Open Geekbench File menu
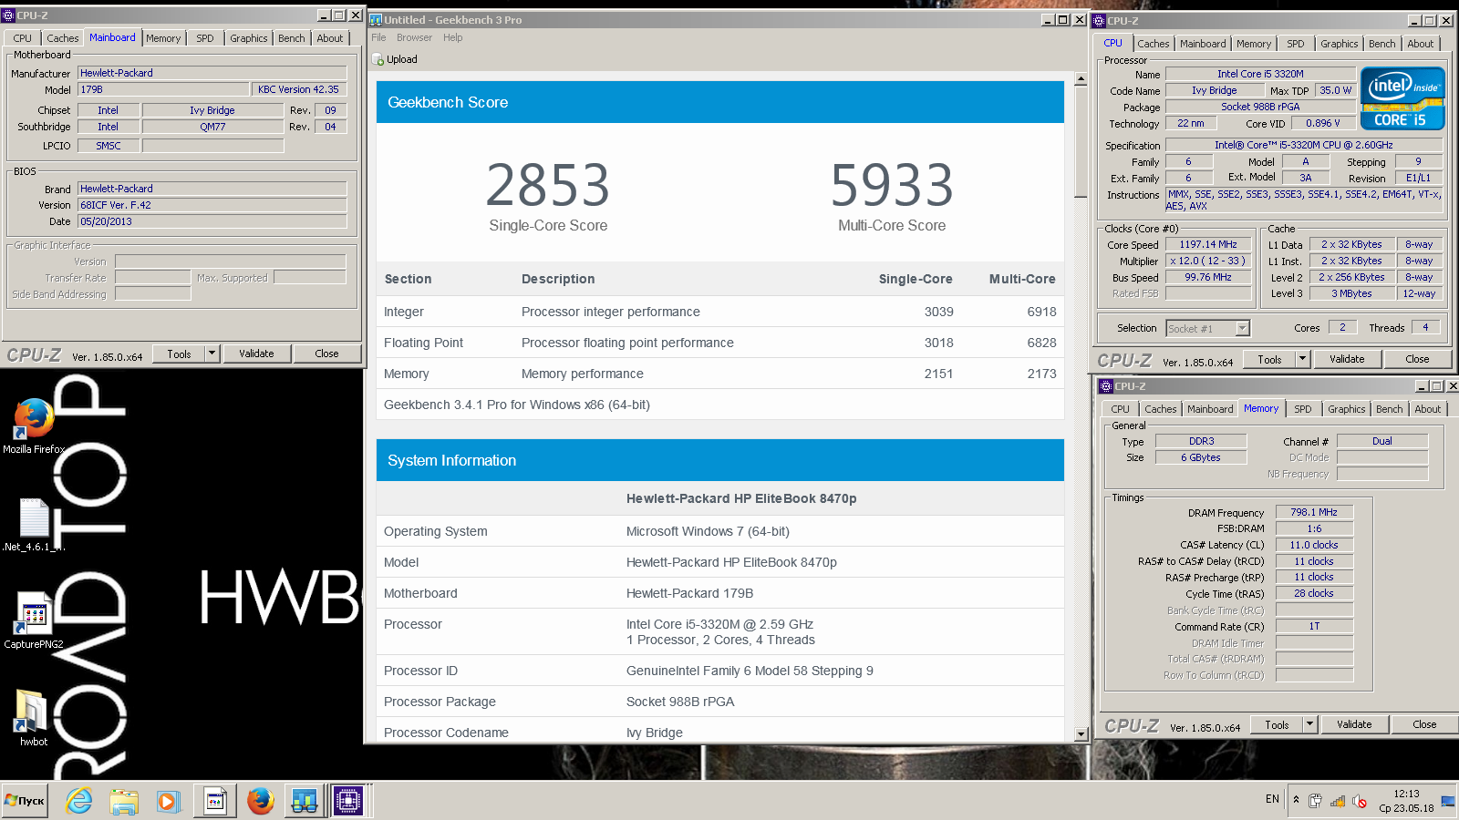 378,37
